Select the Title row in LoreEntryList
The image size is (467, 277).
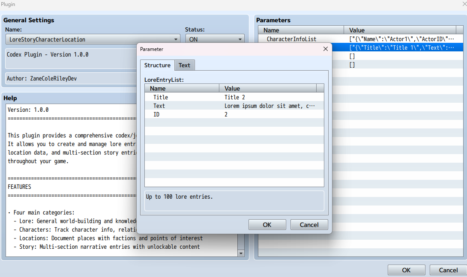point(234,97)
